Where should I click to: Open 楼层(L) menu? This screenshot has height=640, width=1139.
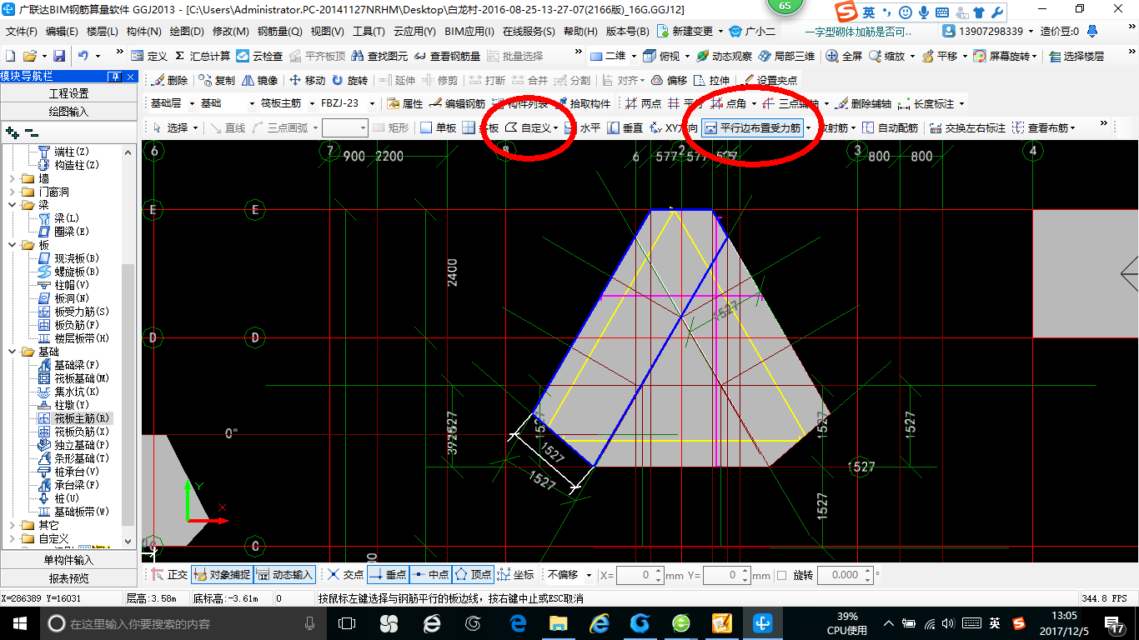tap(102, 31)
